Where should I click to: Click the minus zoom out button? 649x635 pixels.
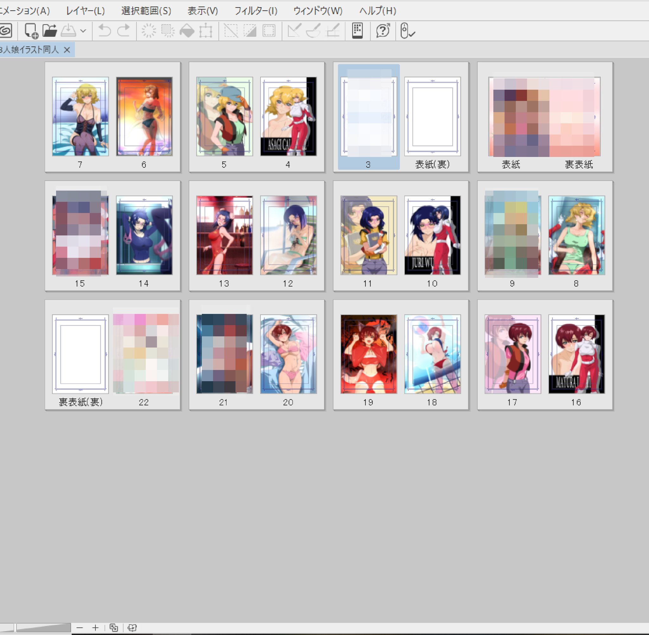79,628
